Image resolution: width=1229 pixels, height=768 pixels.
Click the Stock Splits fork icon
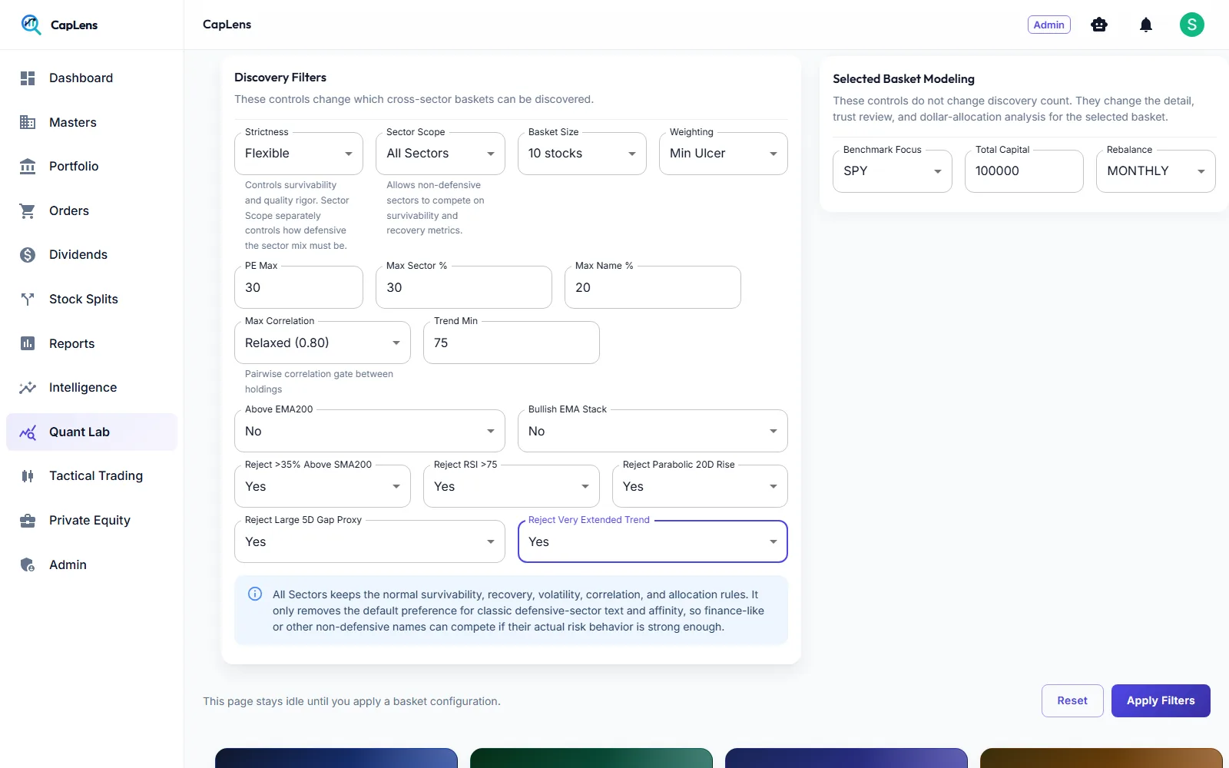(28, 300)
